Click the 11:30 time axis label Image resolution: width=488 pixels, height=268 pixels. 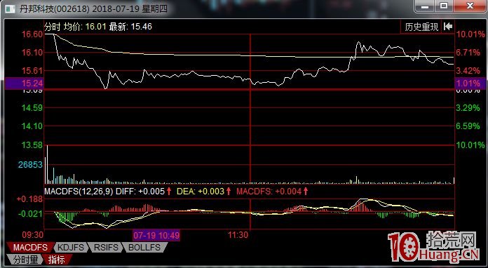pos(238,235)
